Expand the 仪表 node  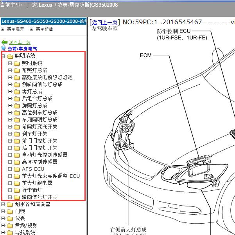(3, 219)
